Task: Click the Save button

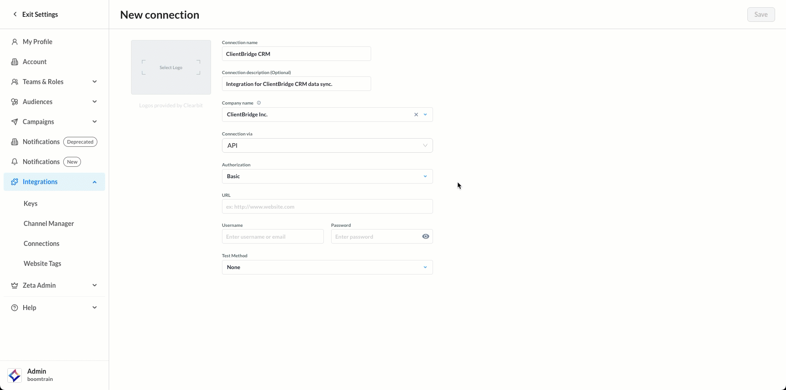Action: click(x=761, y=15)
